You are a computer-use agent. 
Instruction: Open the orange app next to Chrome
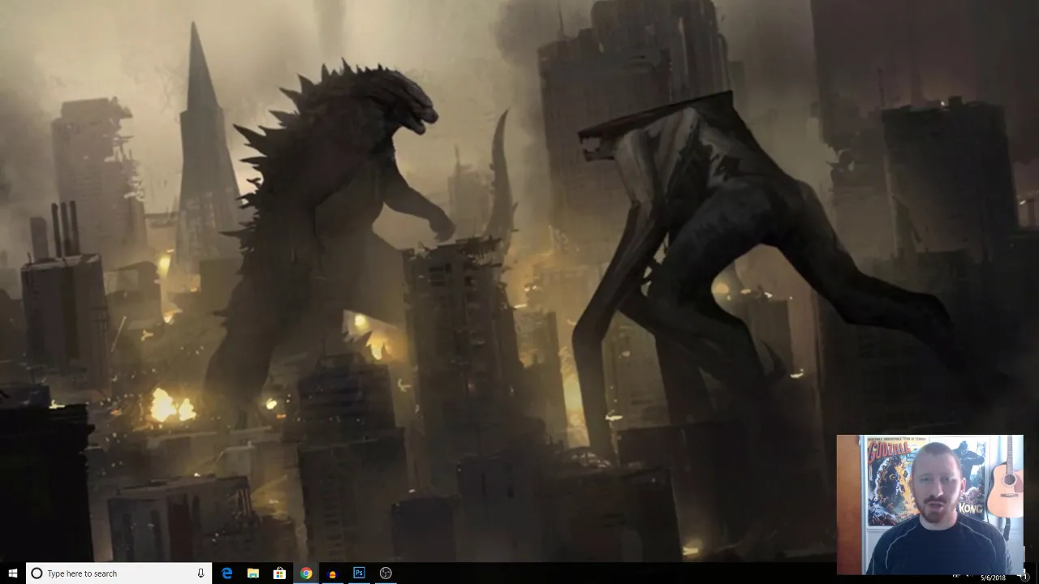pyautogui.click(x=332, y=573)
